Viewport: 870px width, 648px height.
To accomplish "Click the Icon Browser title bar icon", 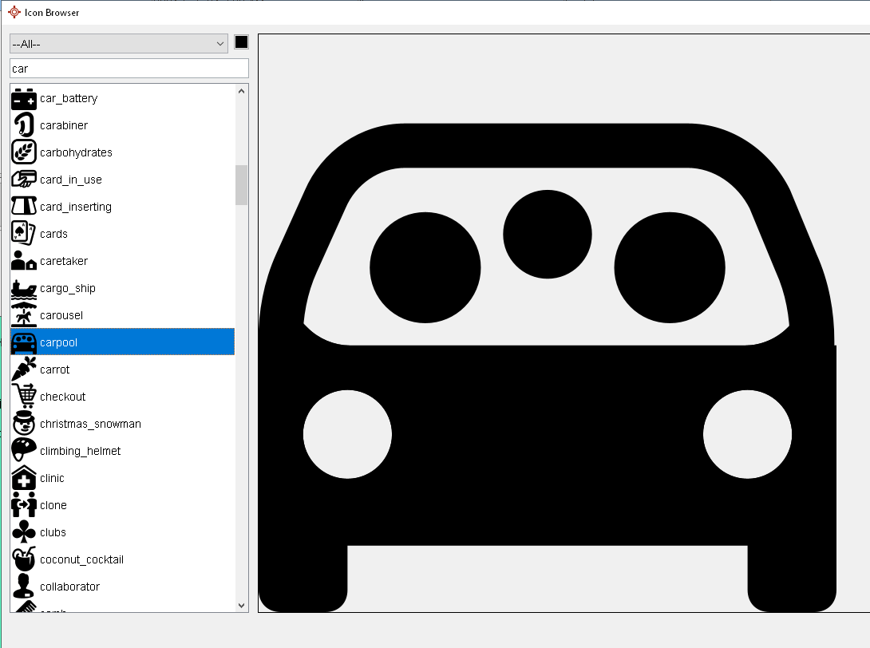I will (14, 12).
